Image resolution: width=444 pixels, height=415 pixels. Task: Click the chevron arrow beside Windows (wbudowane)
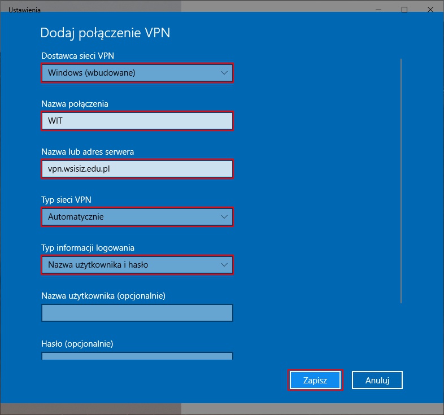[224, 73]
